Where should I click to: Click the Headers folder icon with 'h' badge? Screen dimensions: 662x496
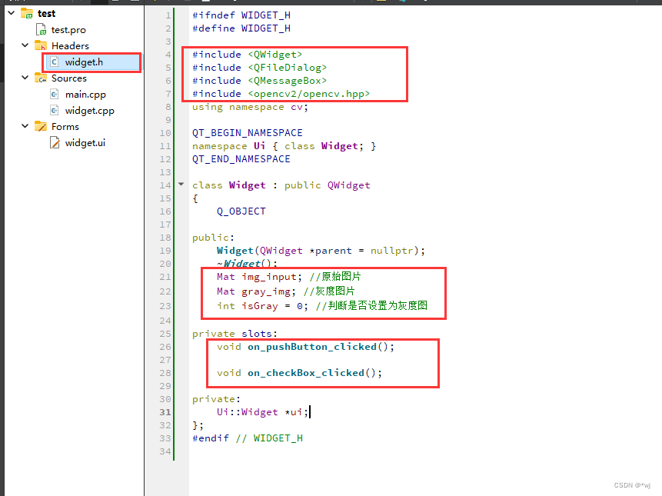pos(42,45)
